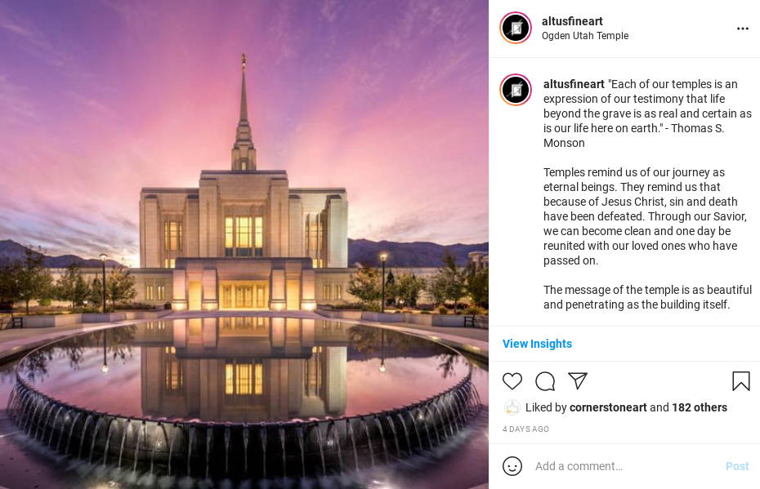Like the post with the heart icon

pyautogui.click(x=512, y=381)
